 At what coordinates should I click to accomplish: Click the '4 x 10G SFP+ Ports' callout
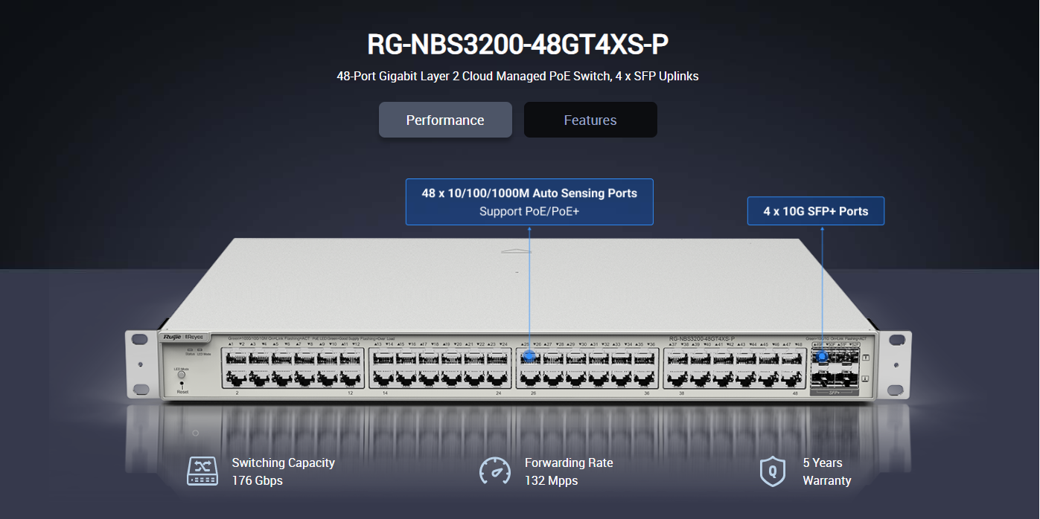click(x=816, y=211)
